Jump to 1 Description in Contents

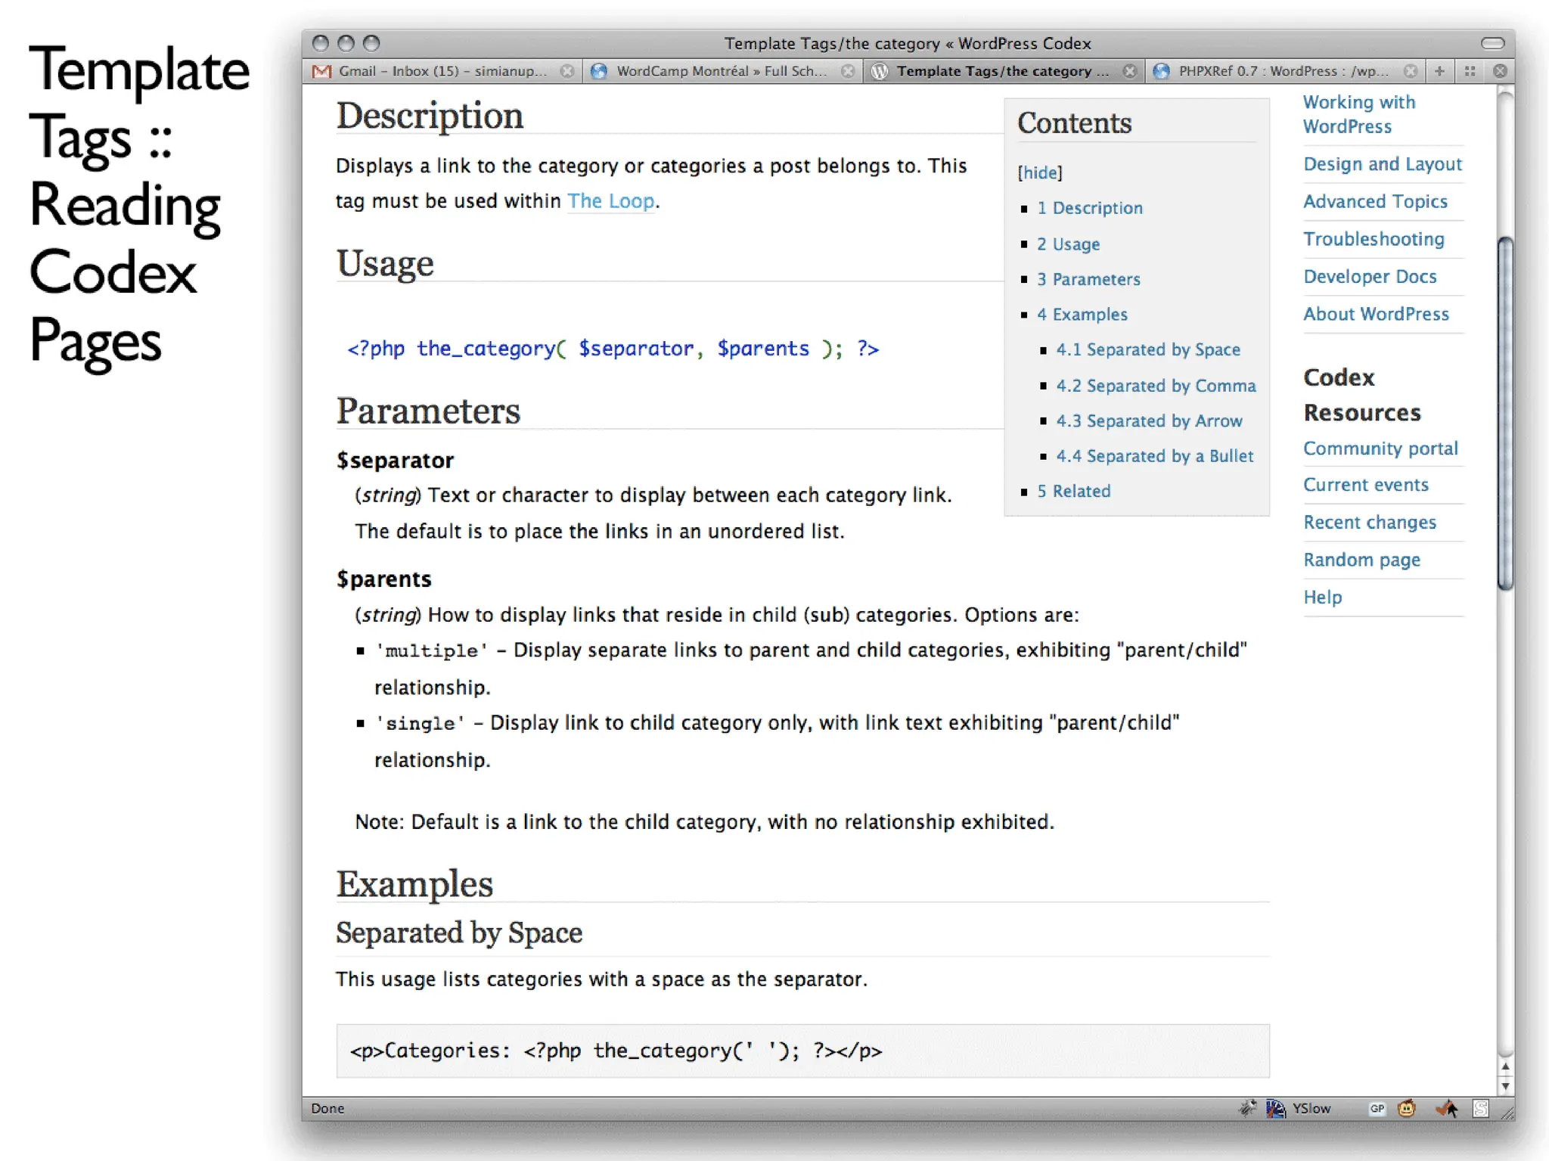point(1089,208)
